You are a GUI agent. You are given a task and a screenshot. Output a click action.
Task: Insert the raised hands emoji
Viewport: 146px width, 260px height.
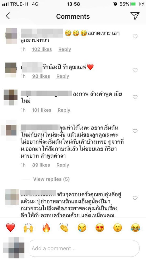click(x=28, y=227)
